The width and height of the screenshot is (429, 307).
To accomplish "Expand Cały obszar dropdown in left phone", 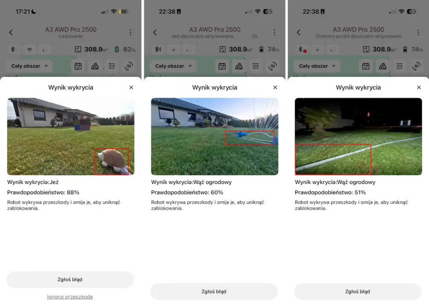I will coord(29,66).
